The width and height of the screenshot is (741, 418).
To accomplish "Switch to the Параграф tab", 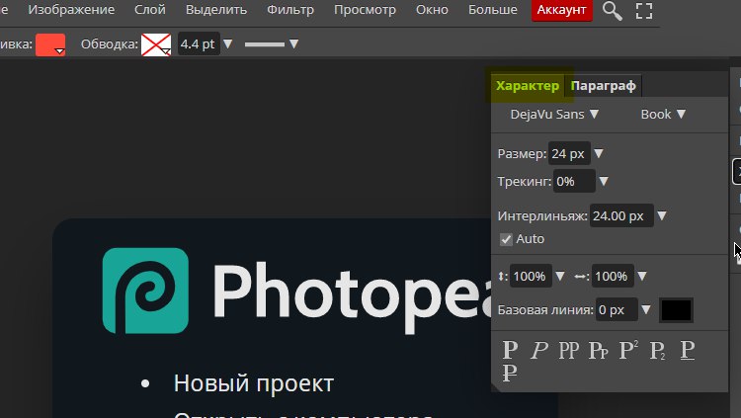I will [x=604, y=86].
